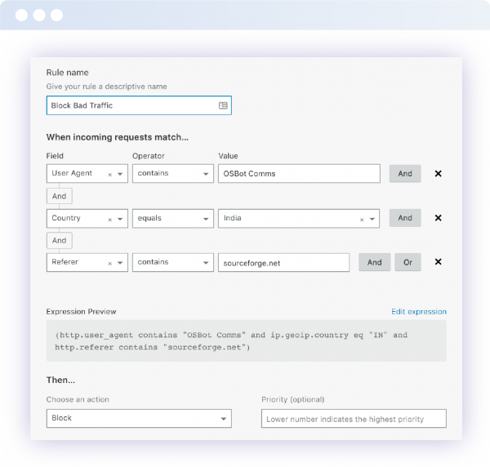Click the And button beside India
Image resolution: width=490 pixels, height=467 pixels.
[x=405, y=218]
